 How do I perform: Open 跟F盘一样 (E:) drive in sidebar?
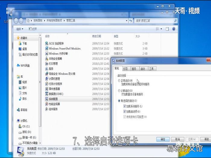(x=27, y=138)
